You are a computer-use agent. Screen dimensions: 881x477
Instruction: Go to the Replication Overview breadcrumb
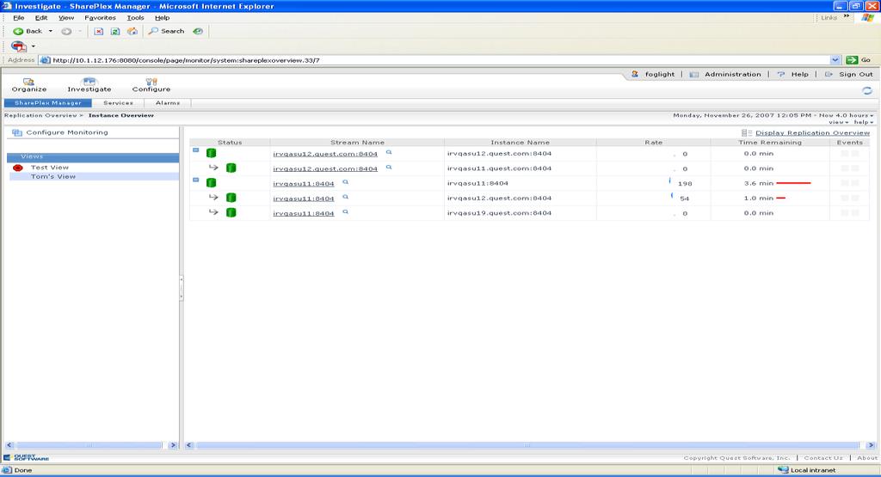[40, 115]
